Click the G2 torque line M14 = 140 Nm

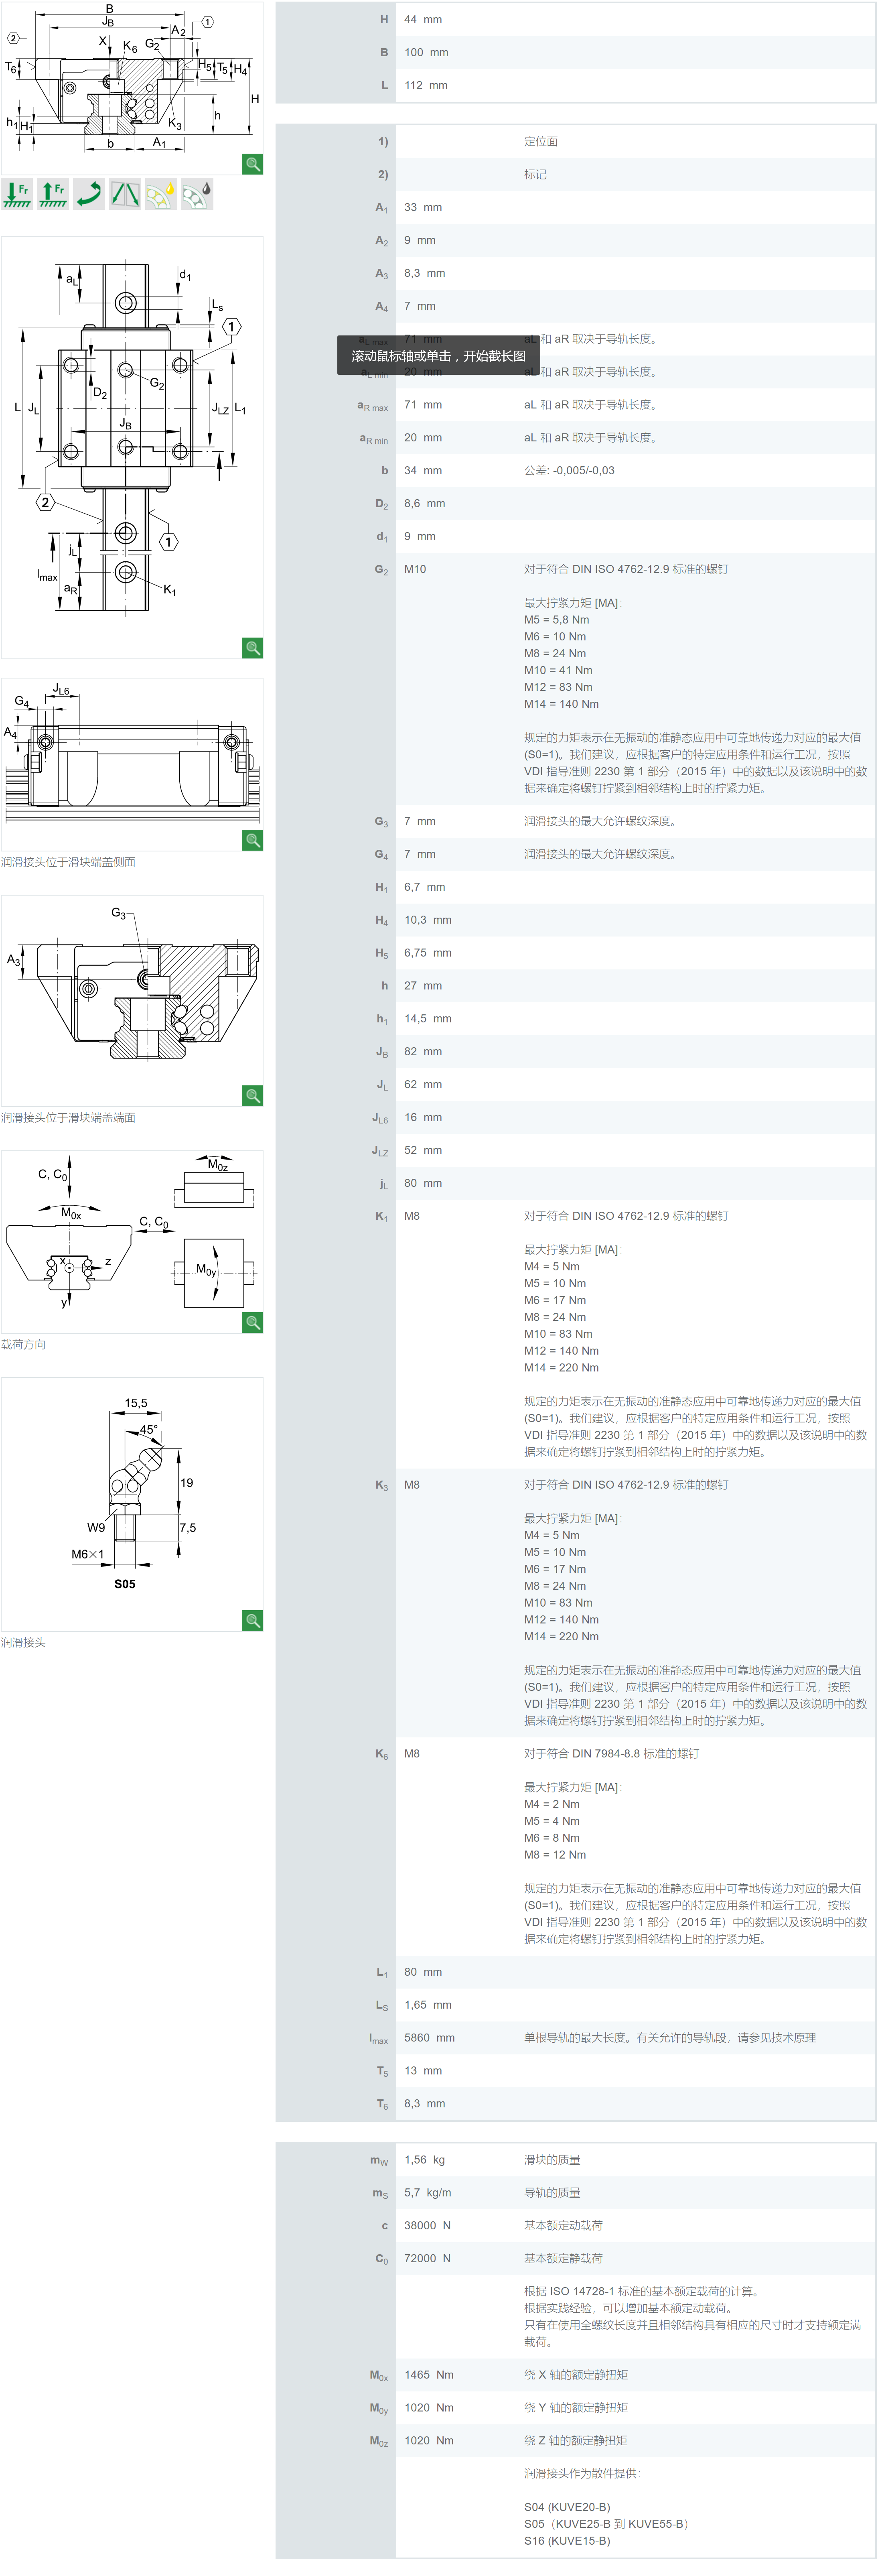pos(561,704)
